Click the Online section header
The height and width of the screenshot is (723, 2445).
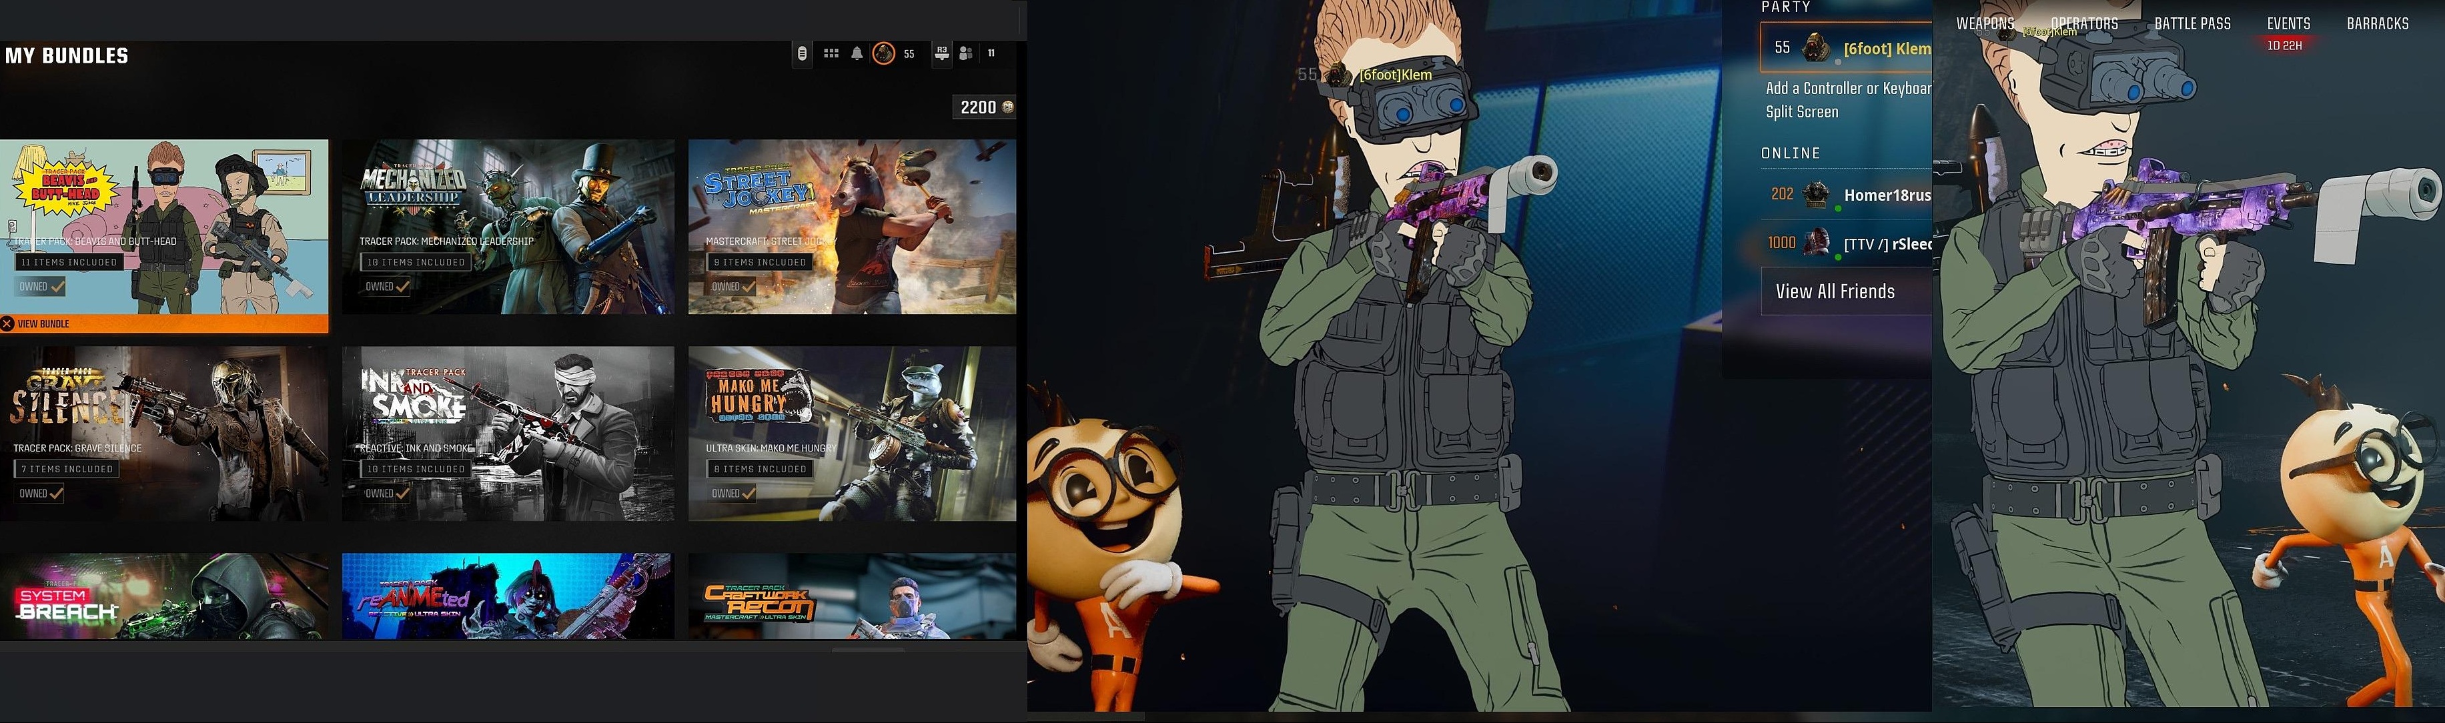pos(1790,153)
